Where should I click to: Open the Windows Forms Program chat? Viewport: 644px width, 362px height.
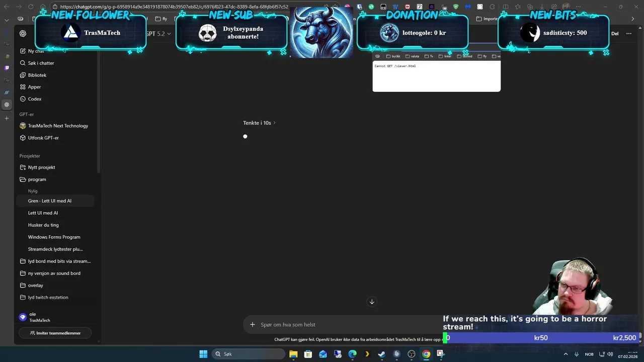[54, 237]
